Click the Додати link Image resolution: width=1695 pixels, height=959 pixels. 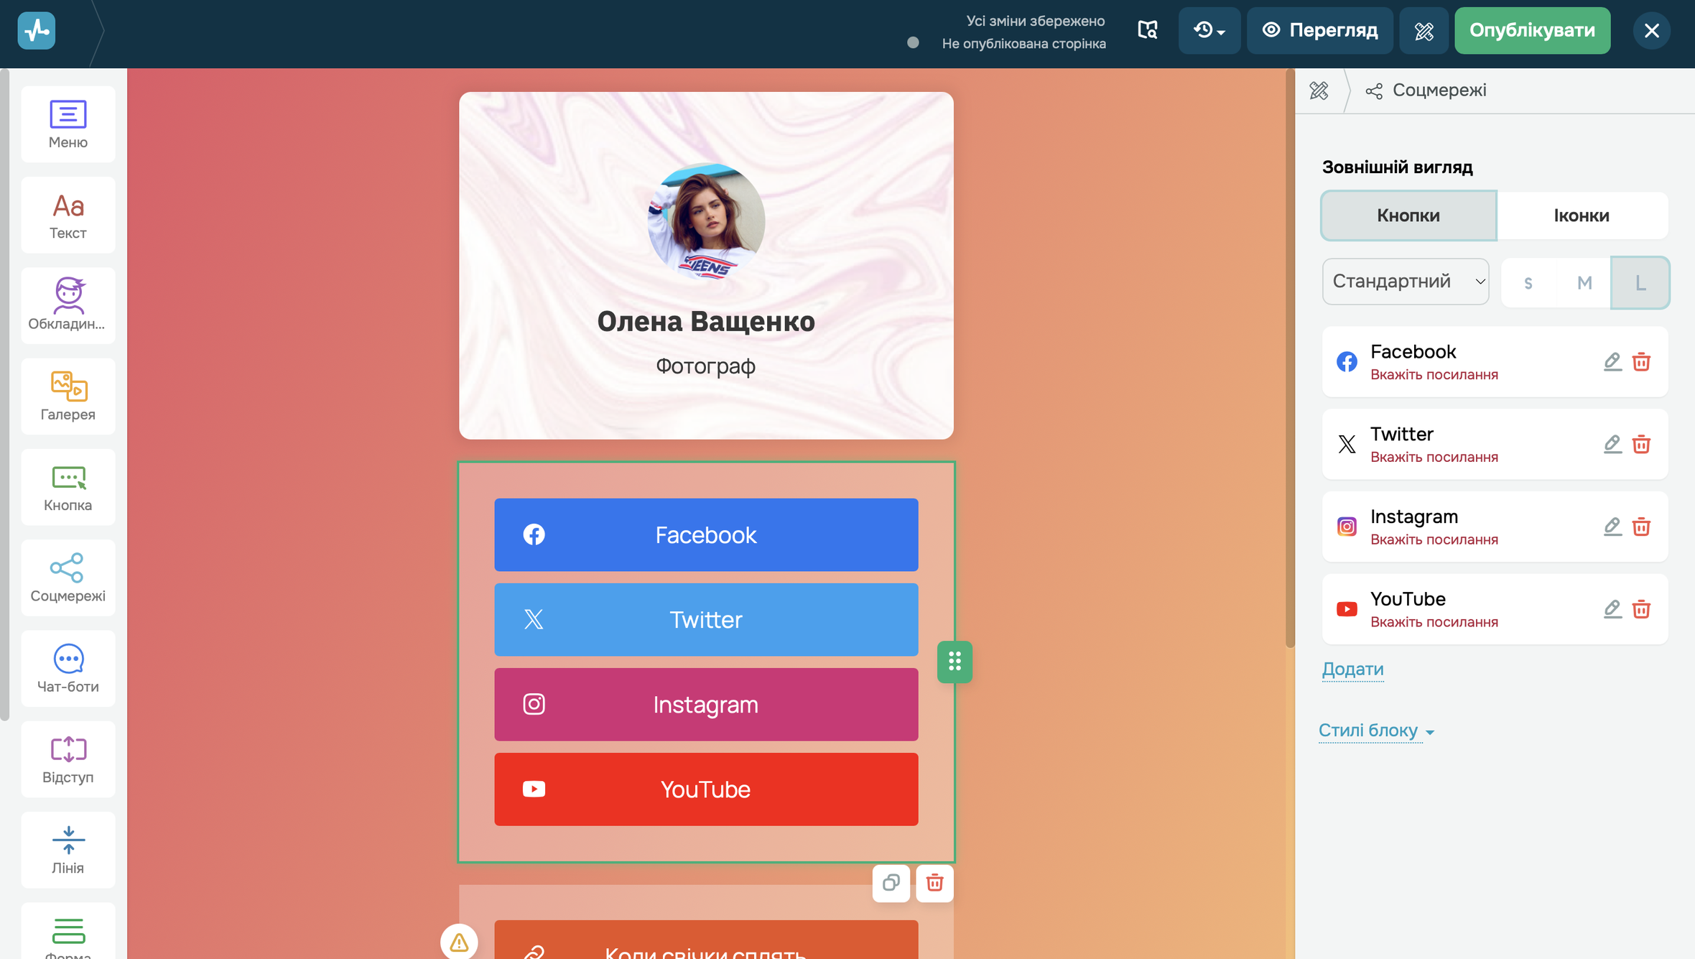click(1352, 669)
